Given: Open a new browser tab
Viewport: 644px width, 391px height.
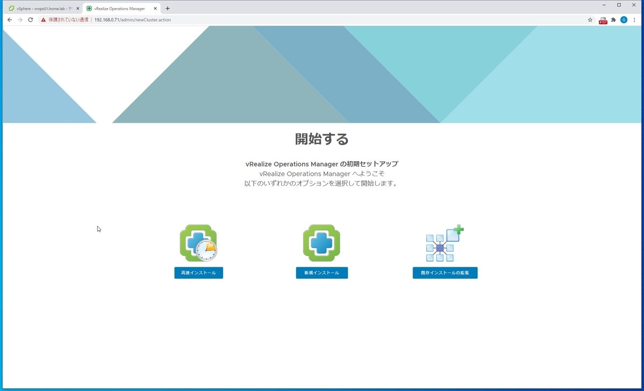Looking at the screenshot, I should tap(167, 9).
